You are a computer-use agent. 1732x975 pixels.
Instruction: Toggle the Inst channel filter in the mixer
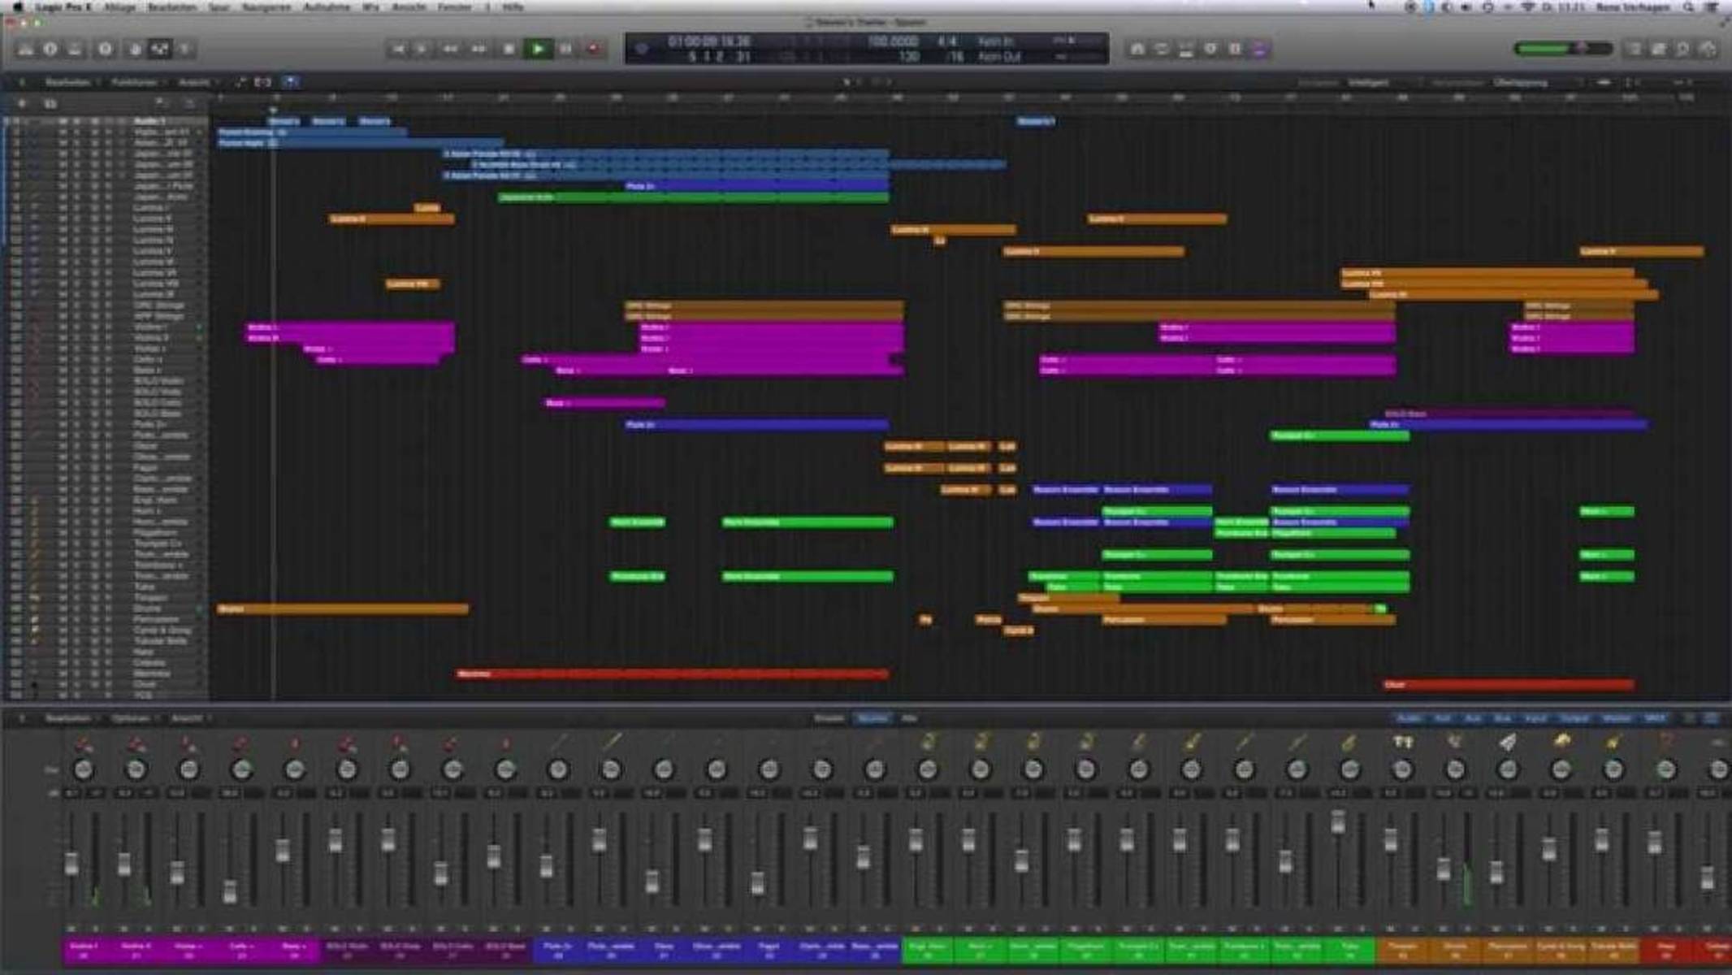click(1443, 718)
